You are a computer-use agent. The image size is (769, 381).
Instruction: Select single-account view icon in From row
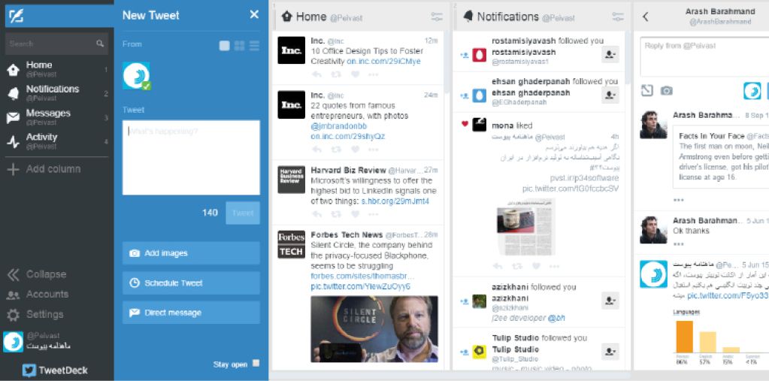[224, 46]
